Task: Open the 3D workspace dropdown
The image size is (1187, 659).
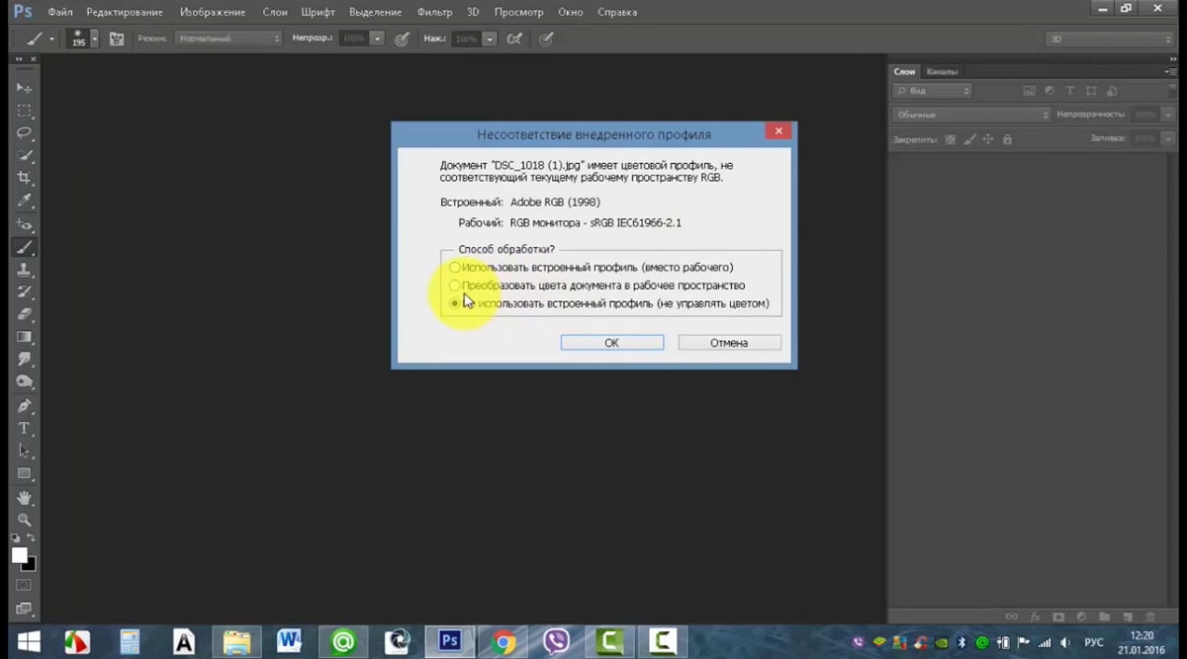Action: click(1109, 39)
